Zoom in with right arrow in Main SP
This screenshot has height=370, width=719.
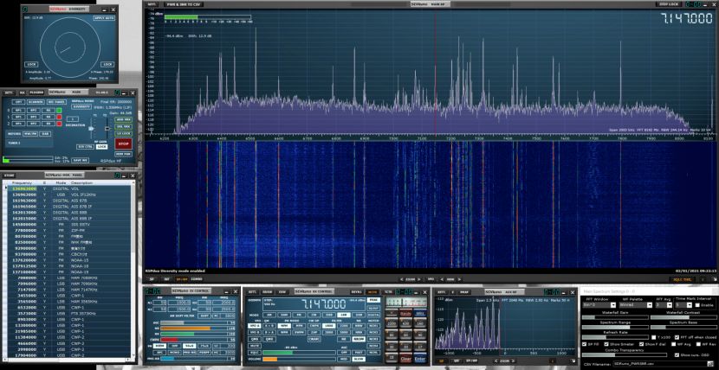pos(420,279)
